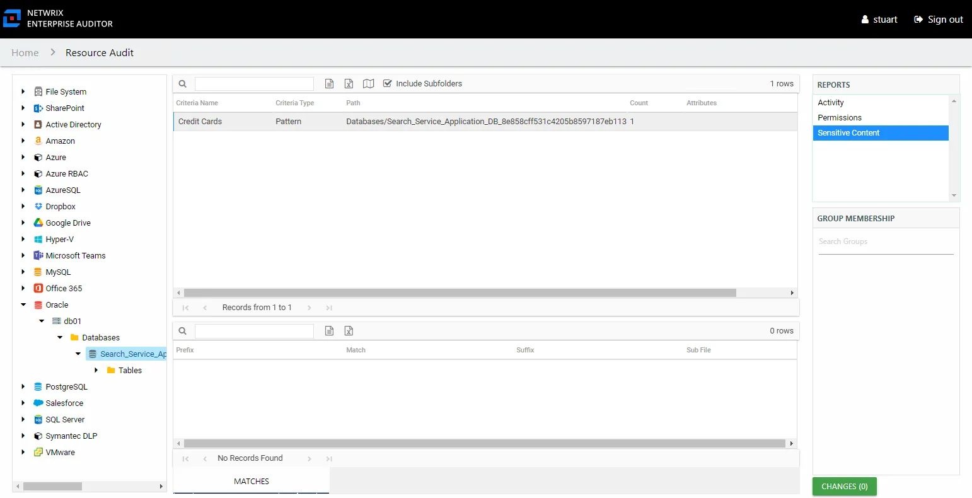
Task: Switch to the MATCHES tab
Action: (x=252, y=481)
